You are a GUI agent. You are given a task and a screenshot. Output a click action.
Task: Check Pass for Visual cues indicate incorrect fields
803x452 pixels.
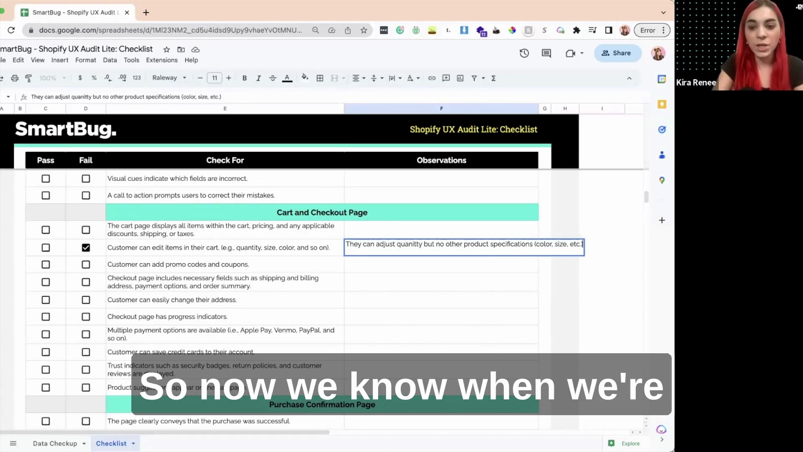(x=46, y=179)
